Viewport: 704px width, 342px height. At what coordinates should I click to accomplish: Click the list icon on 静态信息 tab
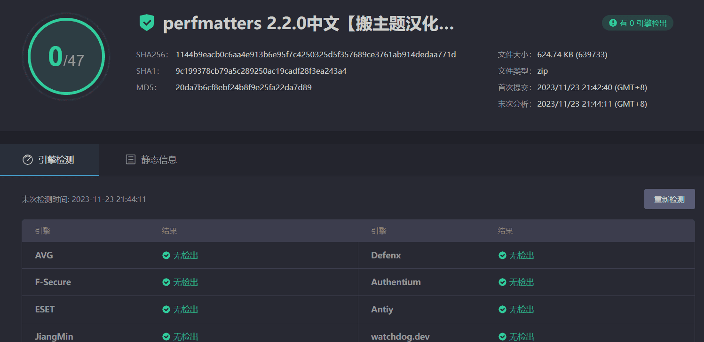pyautogui.click(x=131, y=159)
